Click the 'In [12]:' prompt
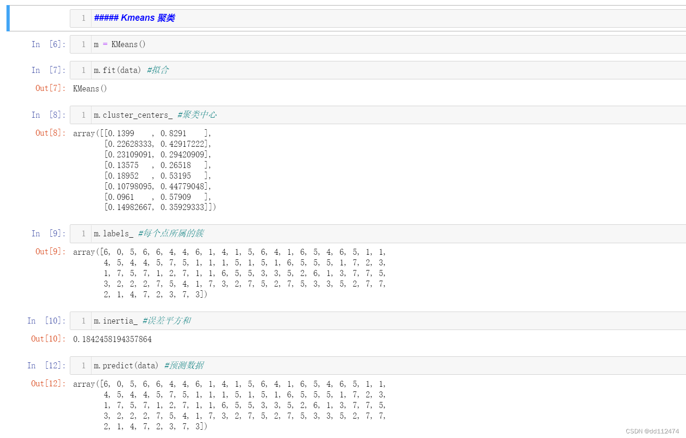 [x=46, y=366]
